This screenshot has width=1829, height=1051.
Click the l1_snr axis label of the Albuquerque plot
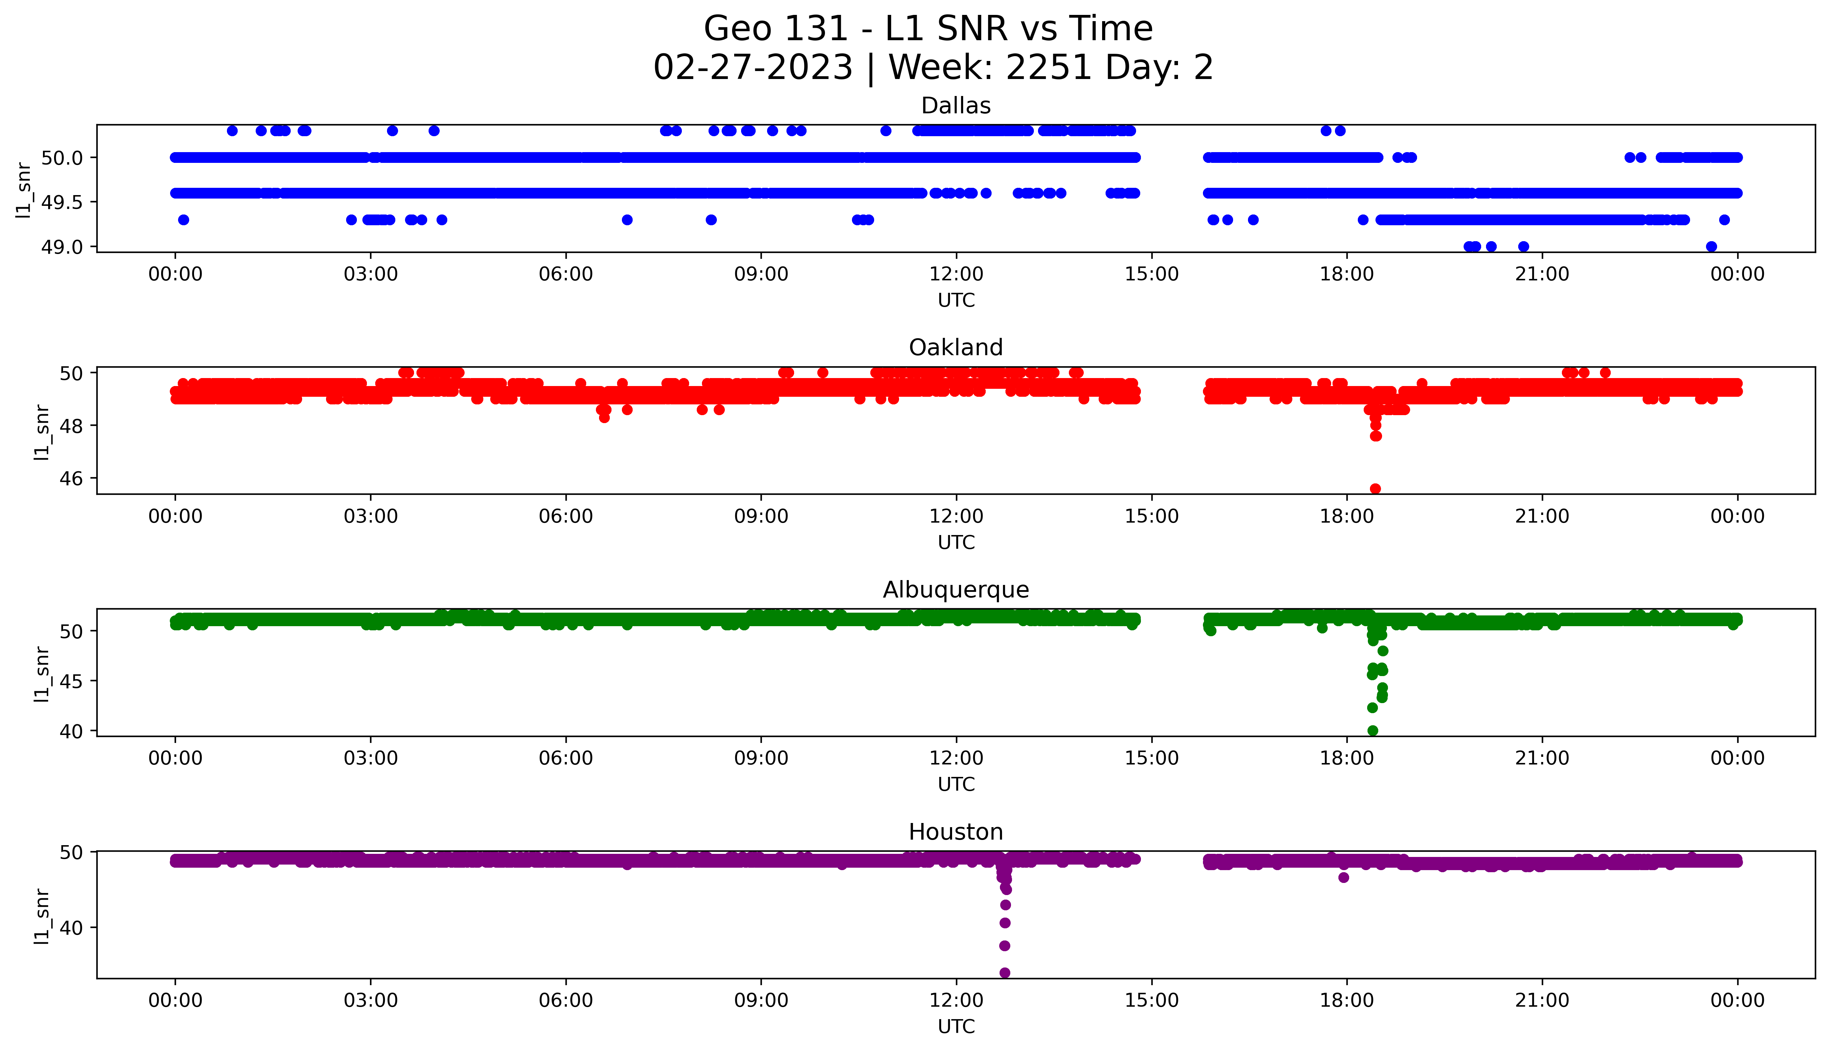(x=41, y=674)
